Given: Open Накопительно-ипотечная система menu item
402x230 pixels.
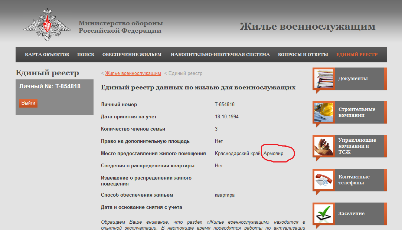Looking at the screenshot, I should pos(220,55).
